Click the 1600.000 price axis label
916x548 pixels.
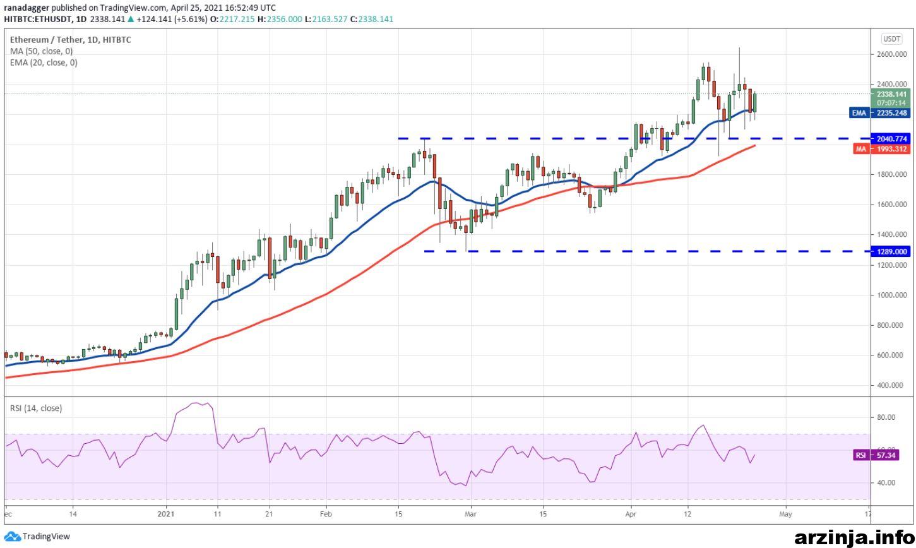(x=891, y=205)
